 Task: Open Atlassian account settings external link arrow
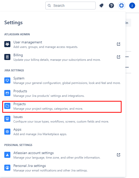click(119, 155)
